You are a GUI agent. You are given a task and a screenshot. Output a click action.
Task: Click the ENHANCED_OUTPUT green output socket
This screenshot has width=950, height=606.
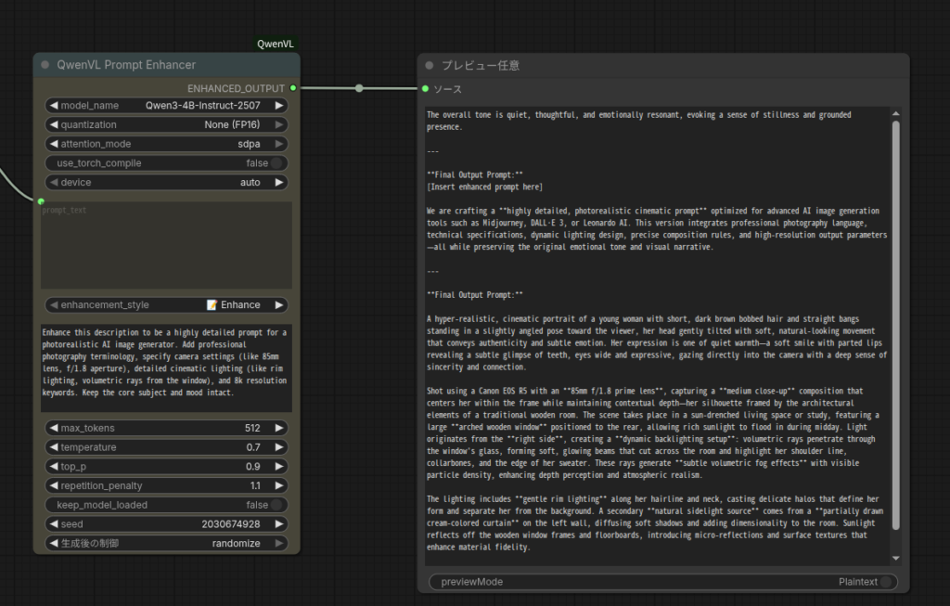pyautogui.click(x=293, y=88)
